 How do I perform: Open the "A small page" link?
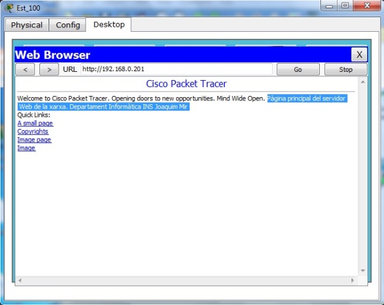35,123
